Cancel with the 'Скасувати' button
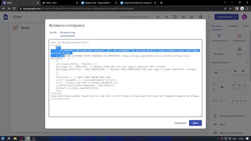The image size is (251, 141). [x=180, y=123]
